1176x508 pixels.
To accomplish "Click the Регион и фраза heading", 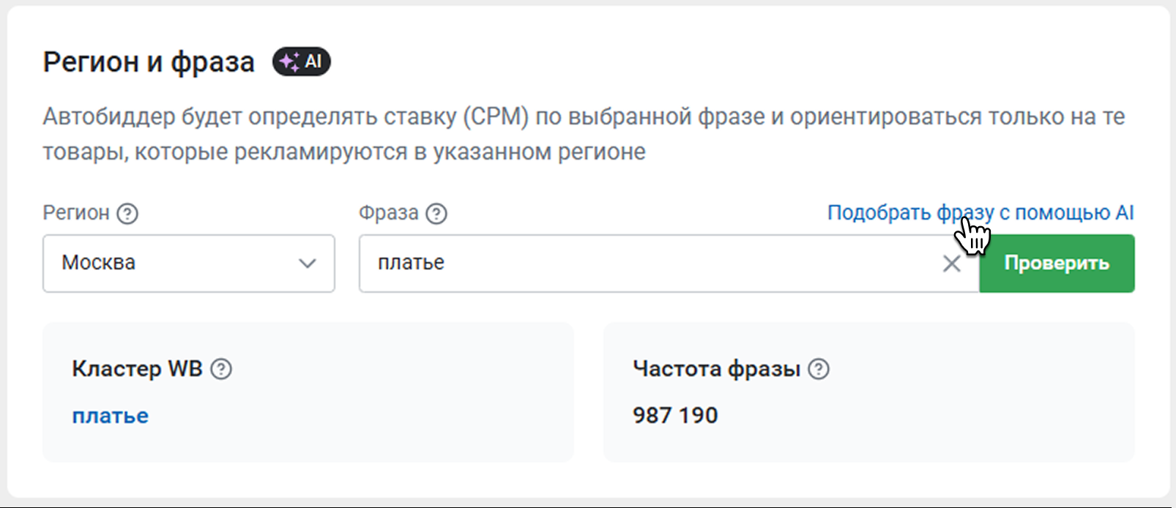I will (x=149, y=62).
